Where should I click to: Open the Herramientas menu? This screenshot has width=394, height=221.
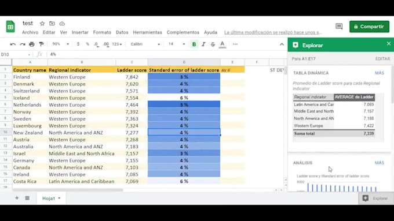(x=148, y=32)
